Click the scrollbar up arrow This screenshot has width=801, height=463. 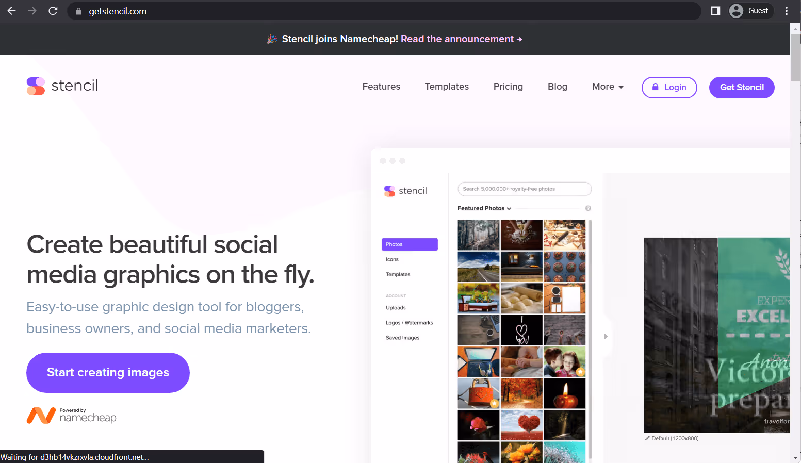tap(796, 29)
